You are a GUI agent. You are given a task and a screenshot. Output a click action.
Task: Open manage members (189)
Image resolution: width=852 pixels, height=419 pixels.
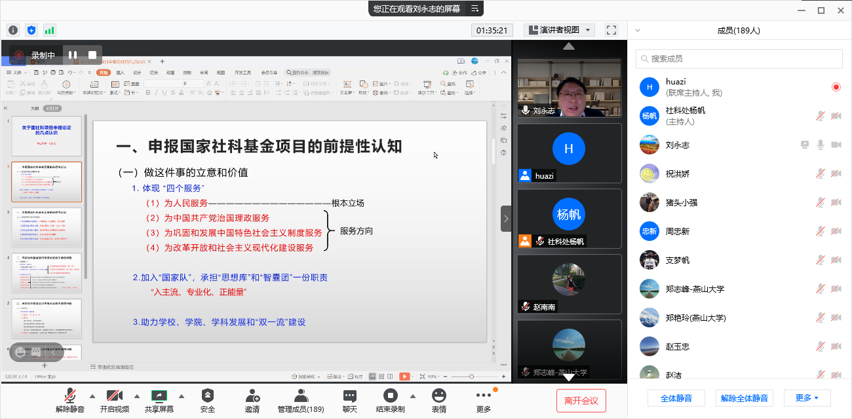(x=301, y=401)
